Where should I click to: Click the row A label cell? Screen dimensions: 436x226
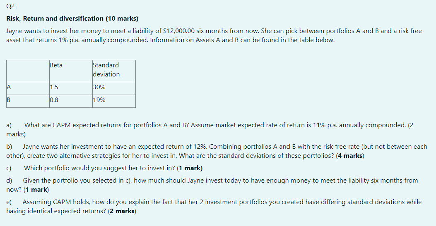[27, 88]
